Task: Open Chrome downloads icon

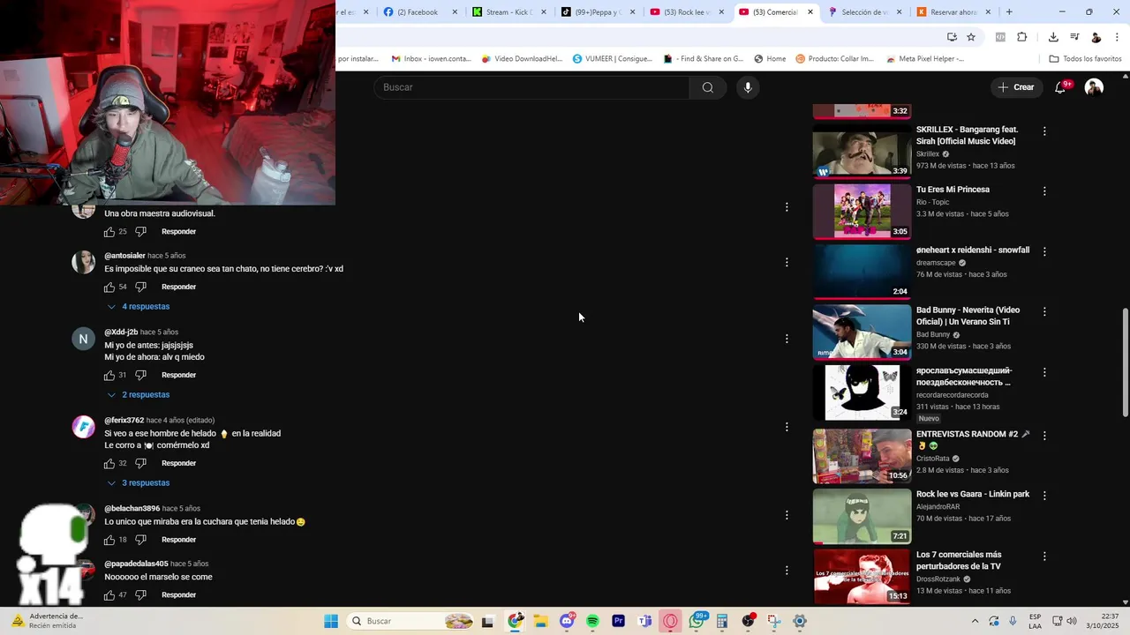Action: point(1053,37)
